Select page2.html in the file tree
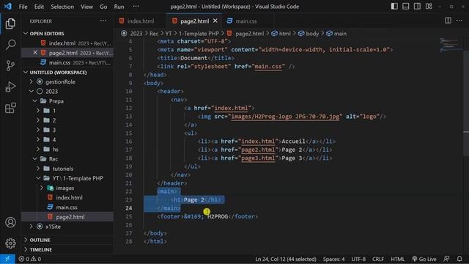The image size is (469, 264). (67, 217)
